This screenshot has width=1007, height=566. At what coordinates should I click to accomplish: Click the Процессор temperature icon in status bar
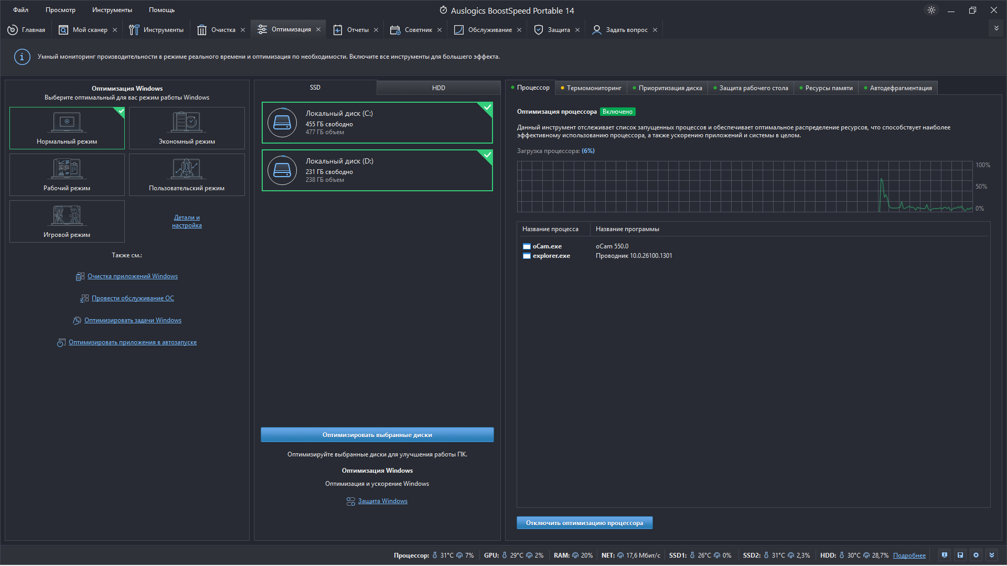point(435,556)
